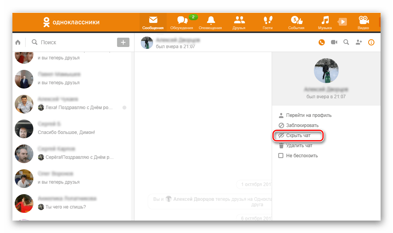Open the Оповещения bell

[x=210, y=23]
